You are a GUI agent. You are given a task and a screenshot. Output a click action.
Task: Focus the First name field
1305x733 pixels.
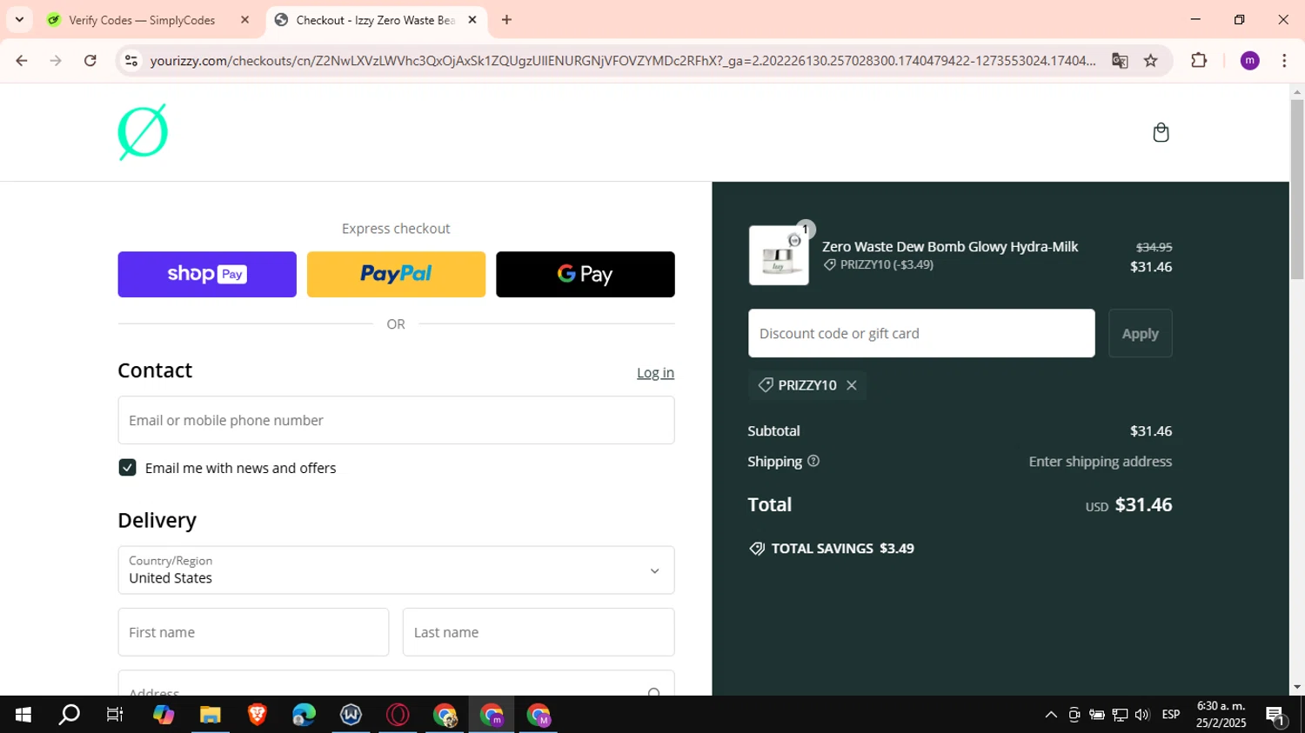pyautogui.click(x=253, y=632)
